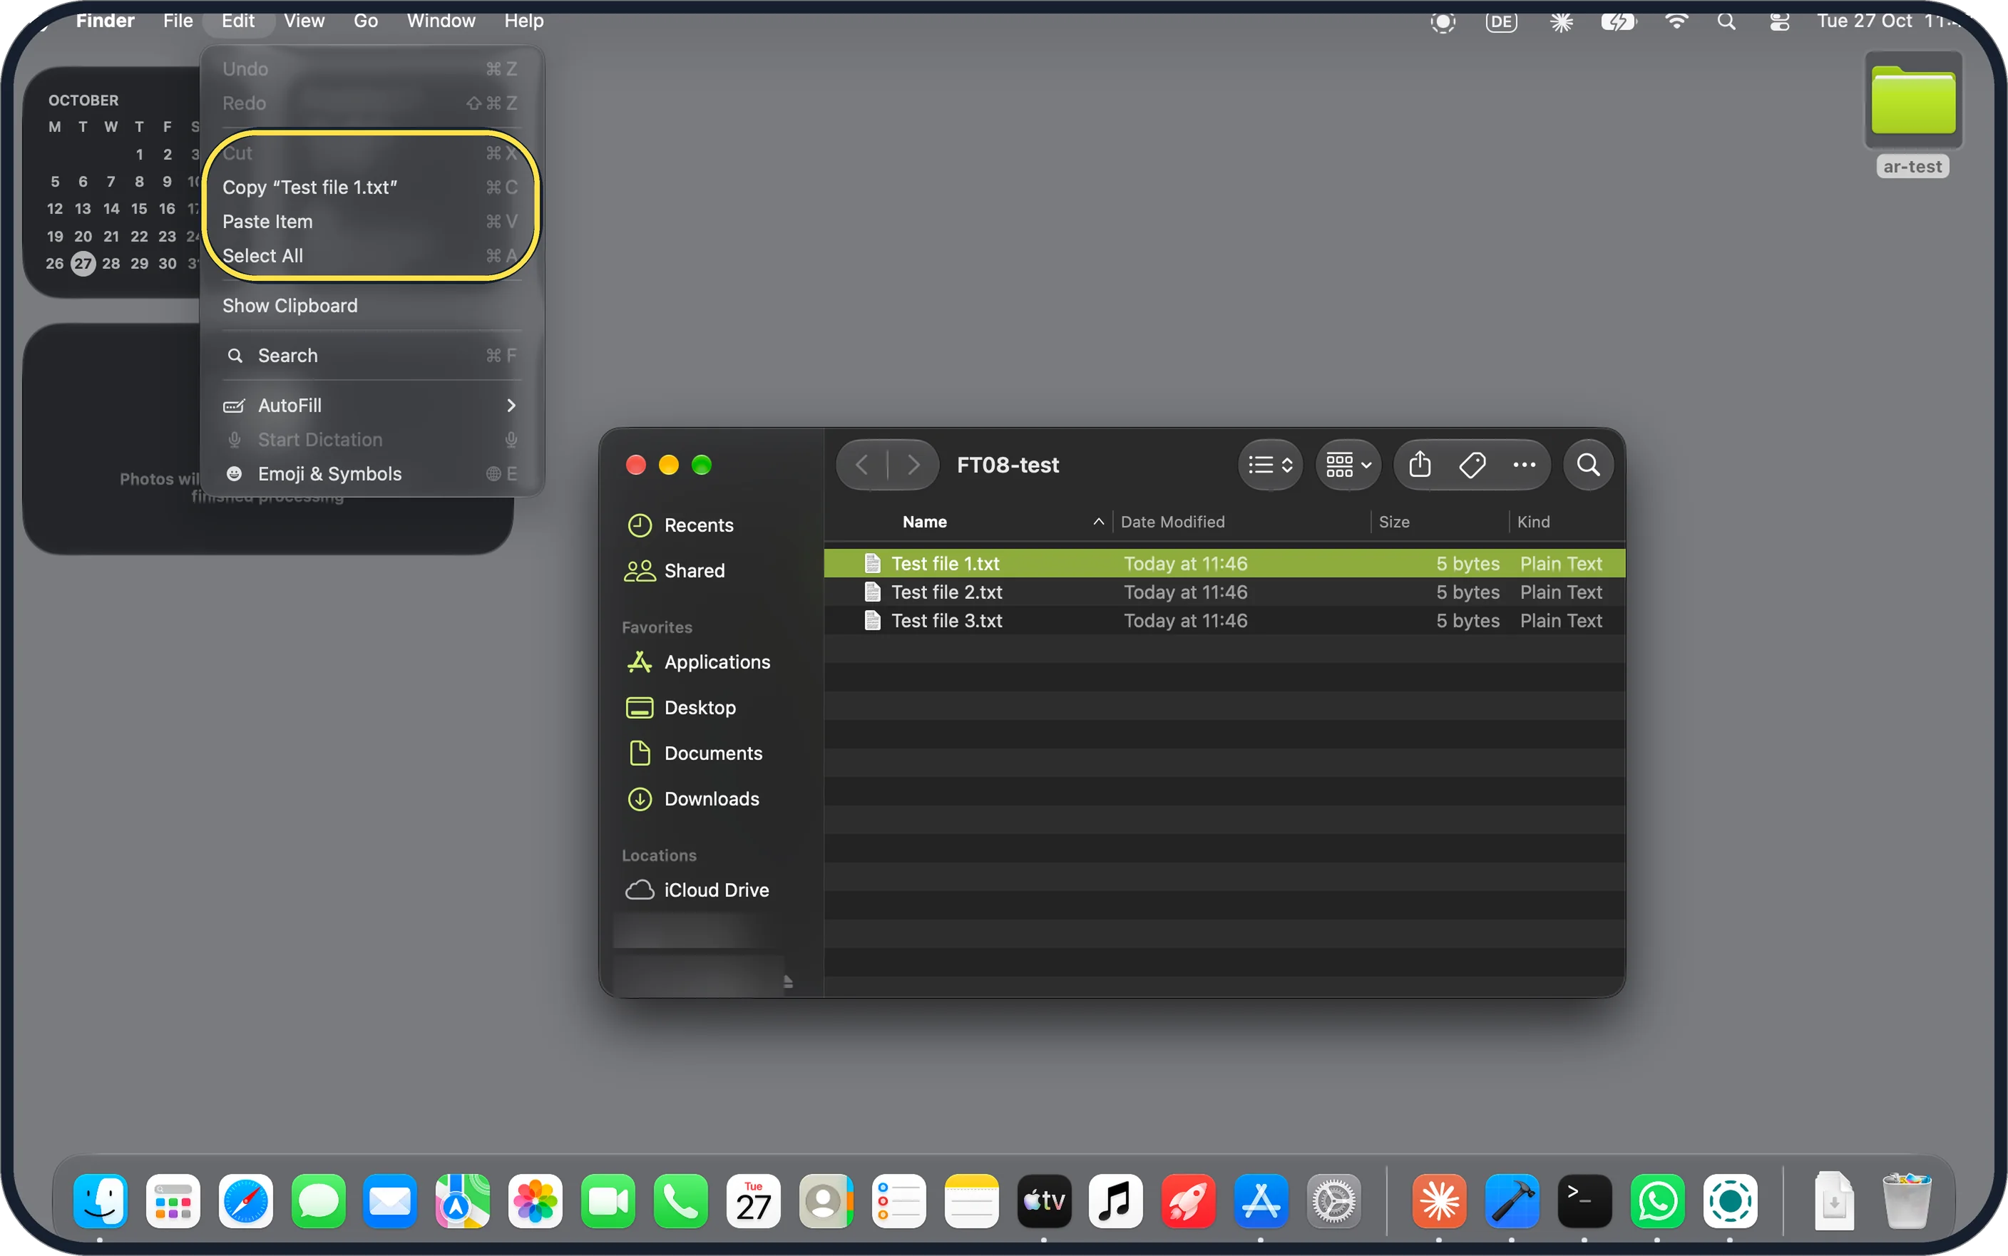Select Downloads in Finder sidebar
The height and width of the screenshot is (1256, 2008).
pyautogui.click(x=711, y=798)
